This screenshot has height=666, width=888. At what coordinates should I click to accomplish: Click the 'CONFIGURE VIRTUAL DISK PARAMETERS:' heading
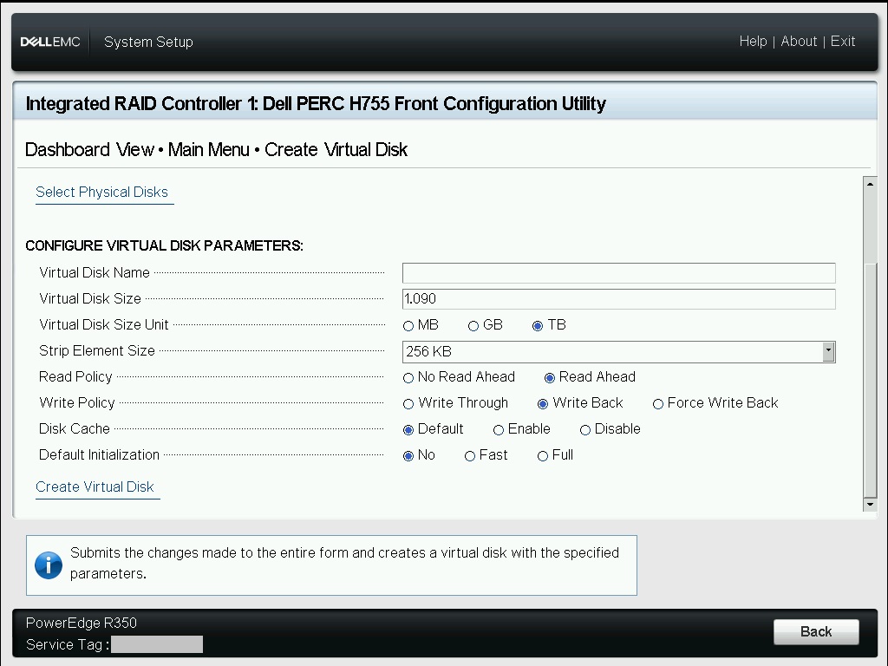coord(164,245)
